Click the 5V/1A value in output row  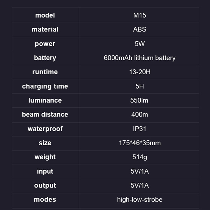[140, 185]
